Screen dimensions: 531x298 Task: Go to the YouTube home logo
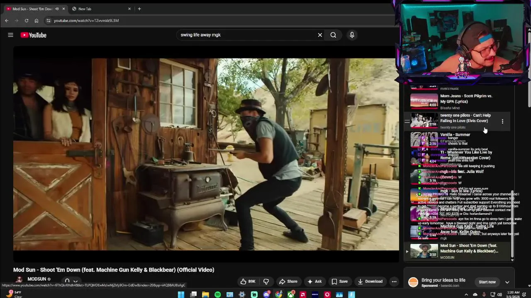[33, 35]
